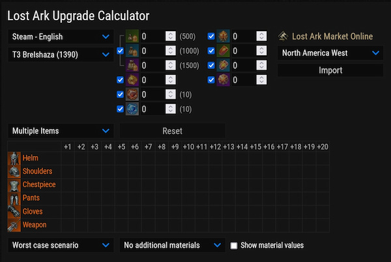Click the Shoulders armor icon
Screen dimensions: 391x262
tap(14, 171)
